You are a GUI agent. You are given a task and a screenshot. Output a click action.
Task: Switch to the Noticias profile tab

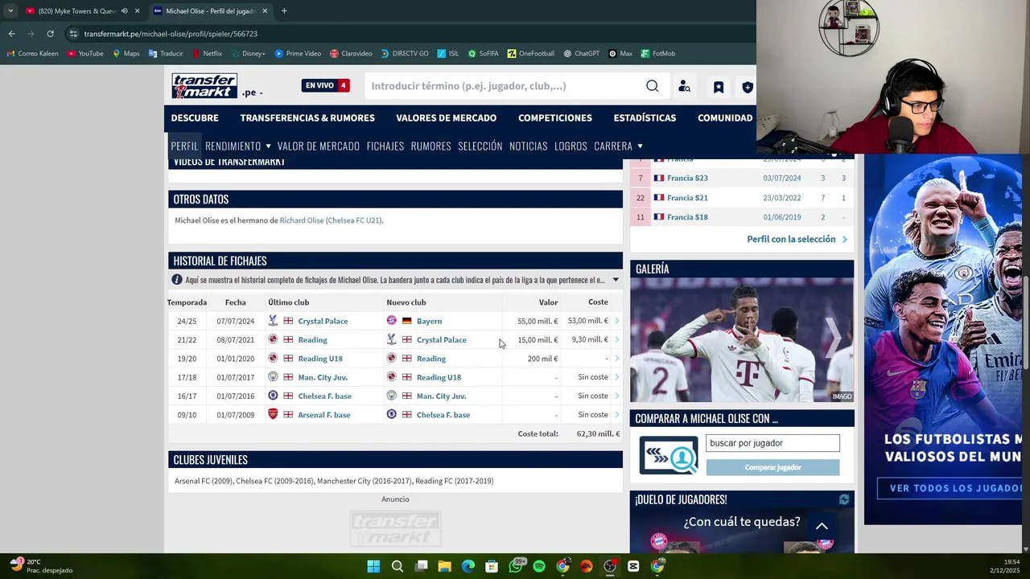click(528, 146)
